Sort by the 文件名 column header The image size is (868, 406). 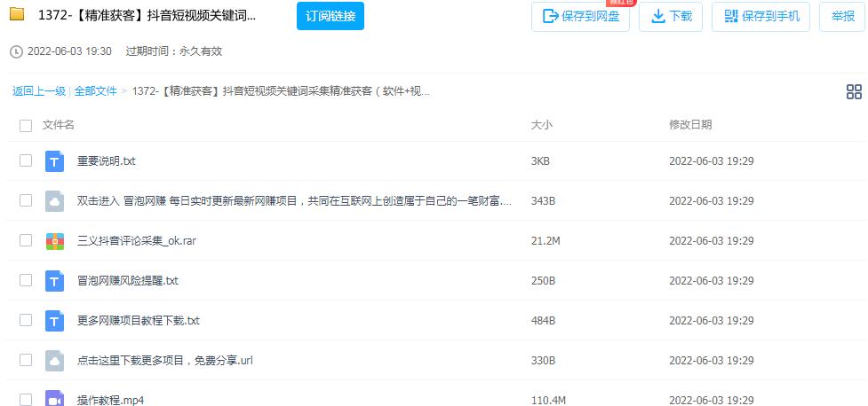(58, 125)
